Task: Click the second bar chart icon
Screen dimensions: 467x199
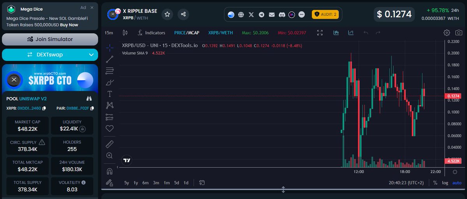Action: pyautogui.click(x=351, y=33)
